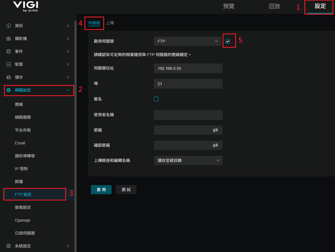Enable the 匿名 anonymous checkbox
This screenshot has width=335, height=252.
point(156,99)
